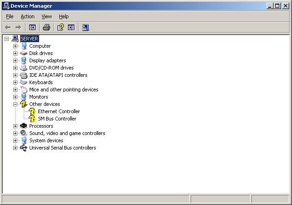This screenshot has height=205, width=292.
Task: Select the Keyboards label
Action: tap(41, 82)
